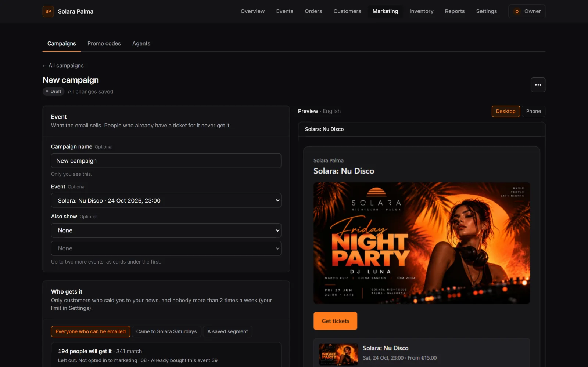Click the All changes saved text
588x367 pixels.
[90, 91]
